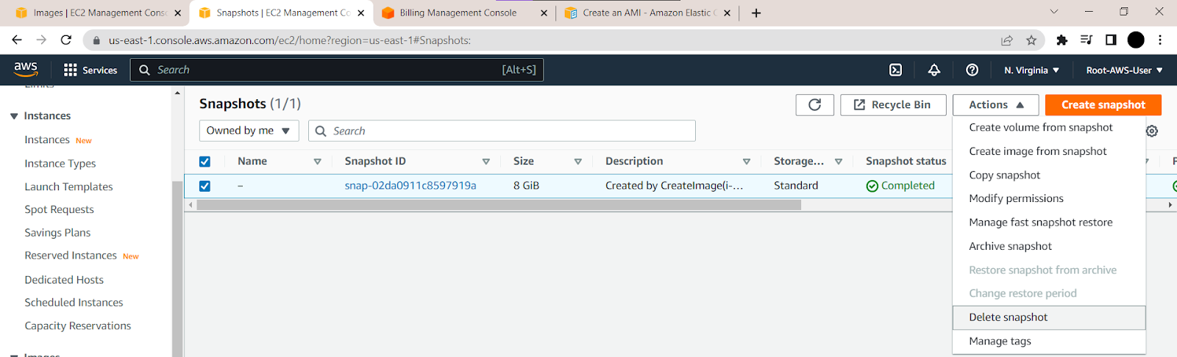The height and width of the screenshot is (357, 1177).
Task: Uncheck the snap-02da0911c8597919a row checkbox
Action: (x=205, y=186)
